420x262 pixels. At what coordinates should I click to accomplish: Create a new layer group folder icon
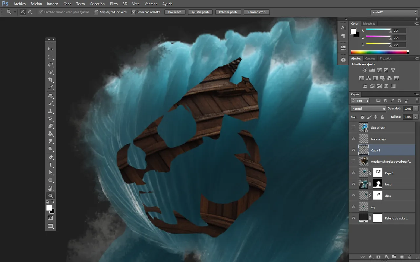394,257
